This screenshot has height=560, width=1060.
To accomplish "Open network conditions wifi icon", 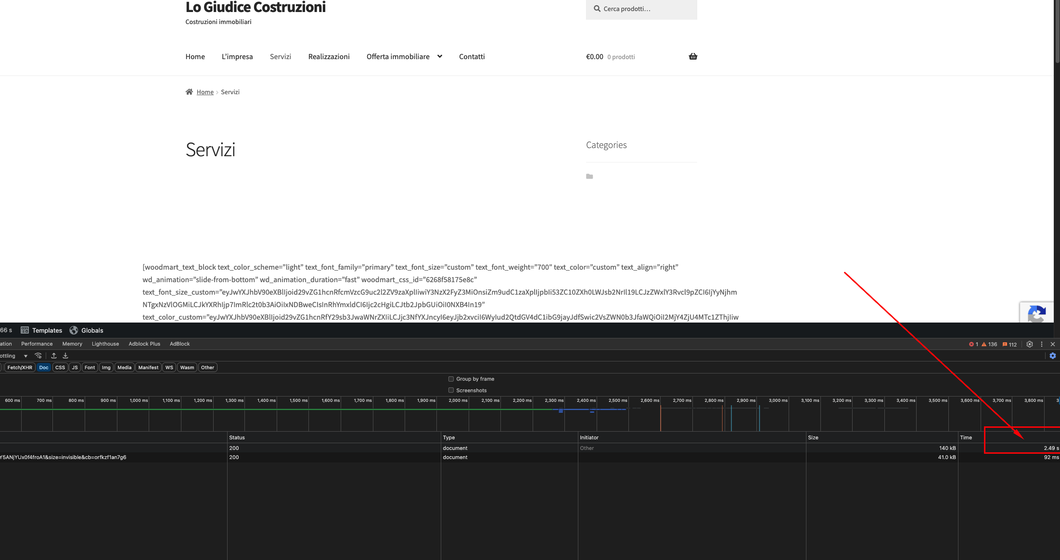I will tap(38, 356).
